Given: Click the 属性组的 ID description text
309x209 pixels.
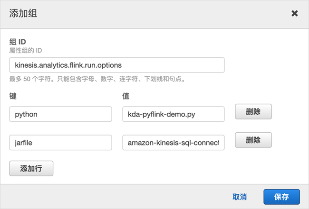Looking at the screenshot, I should 25,51.
